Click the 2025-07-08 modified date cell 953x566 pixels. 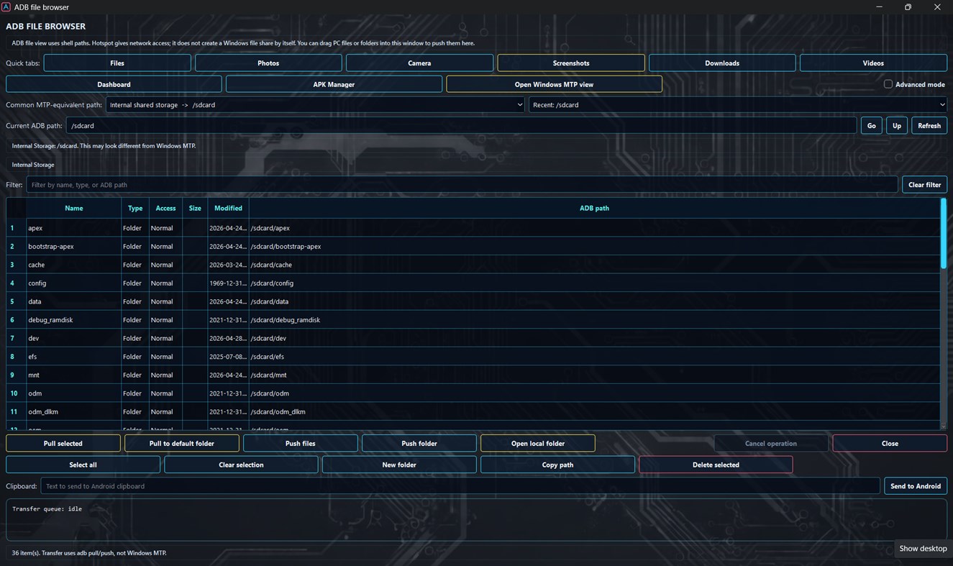pos(228,357)
